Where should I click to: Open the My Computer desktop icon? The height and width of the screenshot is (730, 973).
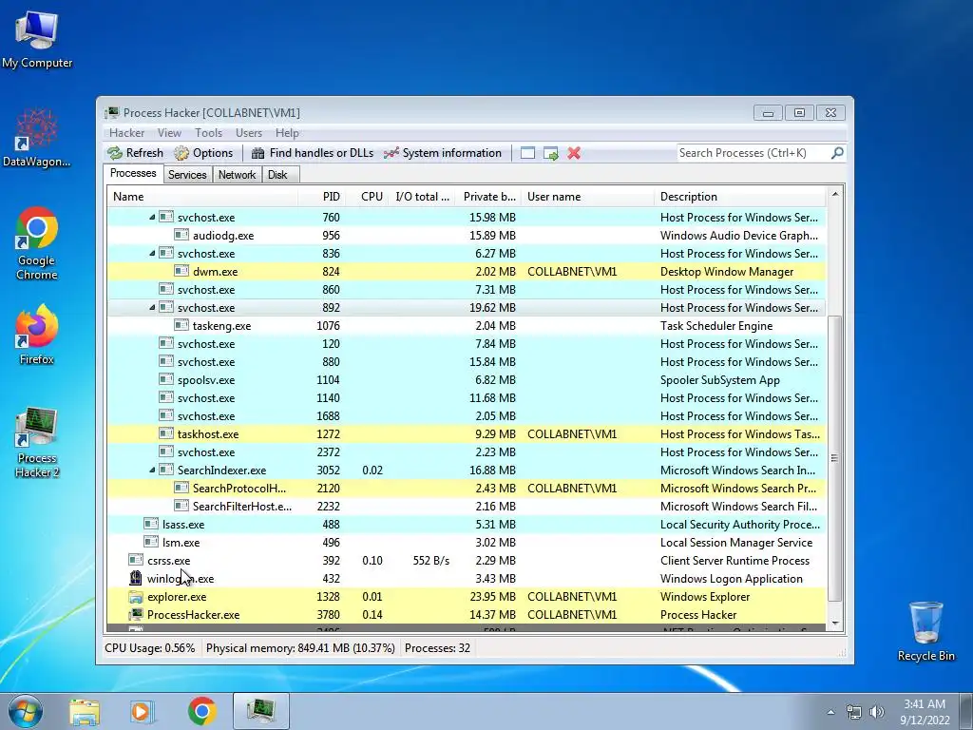pos(37,40)
